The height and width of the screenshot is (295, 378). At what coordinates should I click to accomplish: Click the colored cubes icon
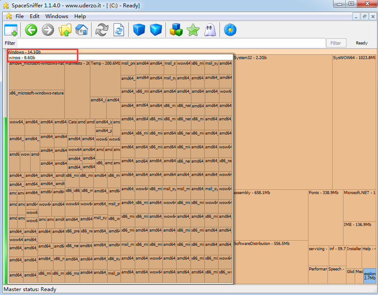tap(176, 30)
